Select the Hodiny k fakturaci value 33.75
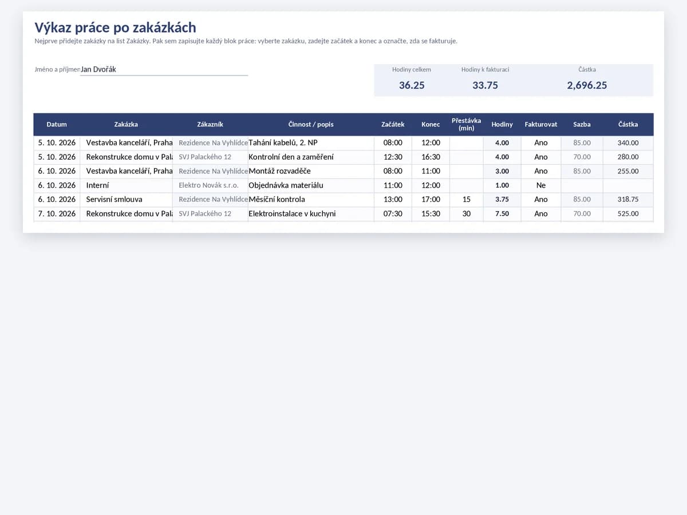687x515 pixels. click(x=485, y=85)
